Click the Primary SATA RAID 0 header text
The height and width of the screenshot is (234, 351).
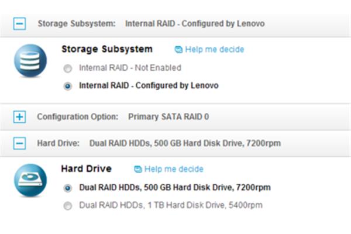[168, 116]
